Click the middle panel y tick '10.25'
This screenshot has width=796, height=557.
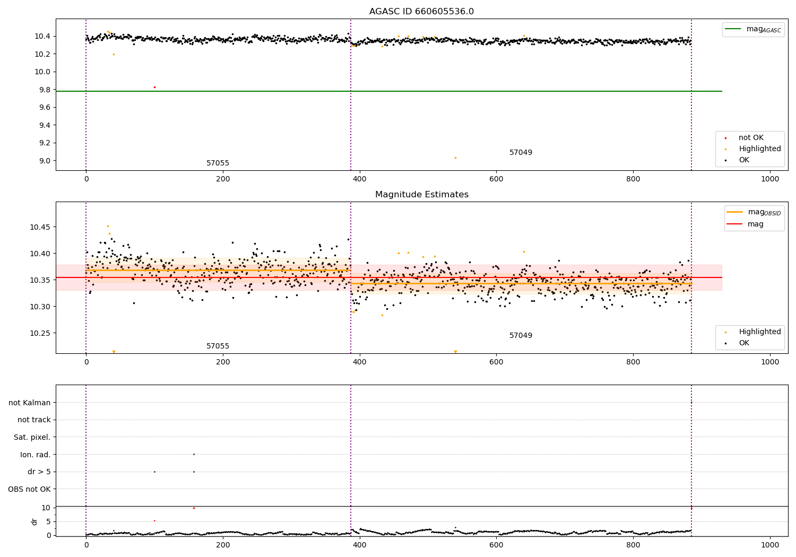40,334
